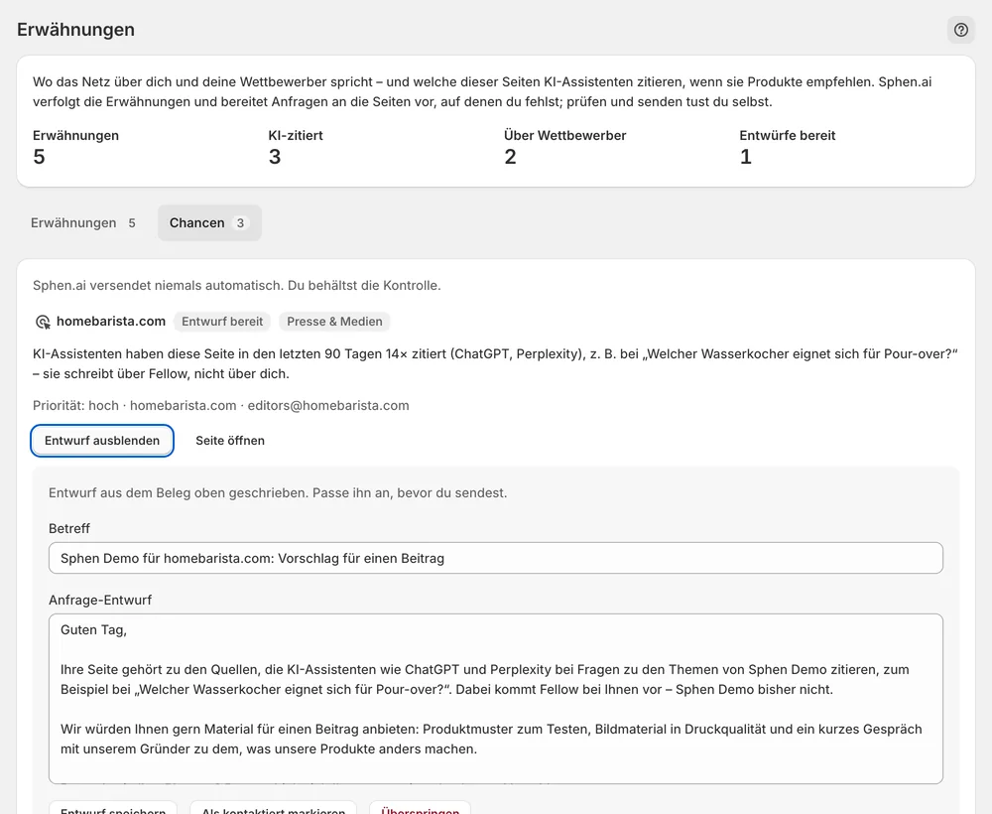This screenshot has height=814, width=992.
Task: Select the Chancen tab
Action: (209, 222)
